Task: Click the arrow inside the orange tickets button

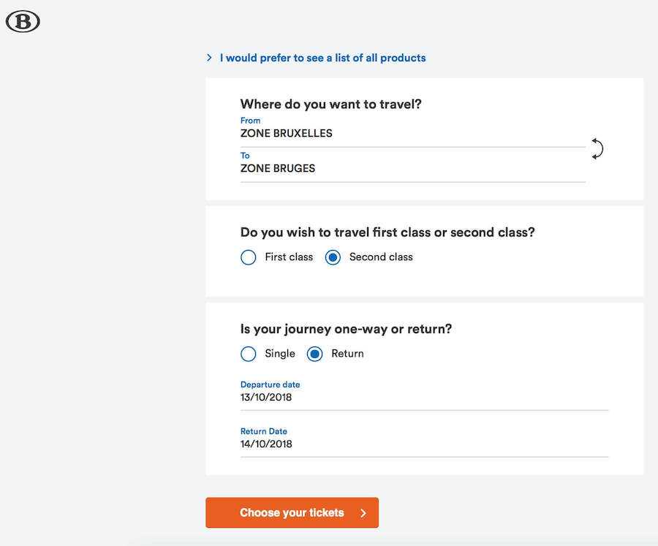Action: (x=363, y=513)
